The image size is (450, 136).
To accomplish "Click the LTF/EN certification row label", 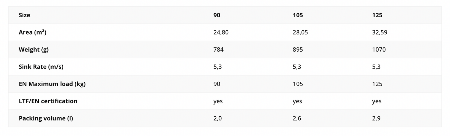I will click(x=48, y=101).
